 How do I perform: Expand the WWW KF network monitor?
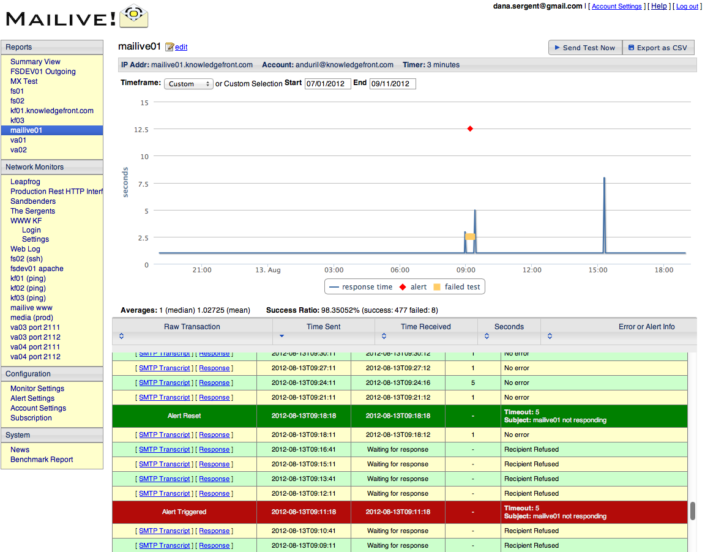point(26,221)
